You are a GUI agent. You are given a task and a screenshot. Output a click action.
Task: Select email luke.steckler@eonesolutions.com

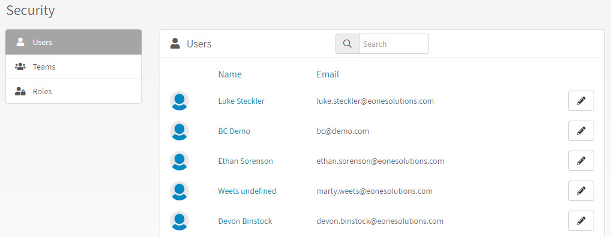coord(375,101)
